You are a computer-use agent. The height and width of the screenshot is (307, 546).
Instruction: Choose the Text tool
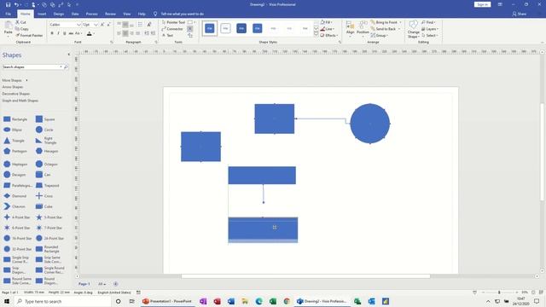[167, 36]
